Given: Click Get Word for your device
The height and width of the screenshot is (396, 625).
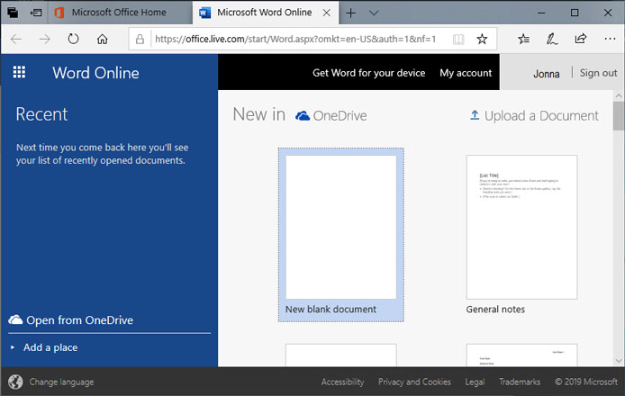Looking at the screenshot, I should click(368, 73).
